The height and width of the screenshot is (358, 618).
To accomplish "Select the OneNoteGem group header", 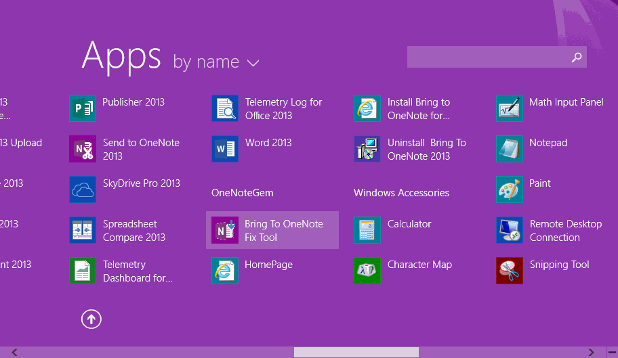I will [243, 193].
